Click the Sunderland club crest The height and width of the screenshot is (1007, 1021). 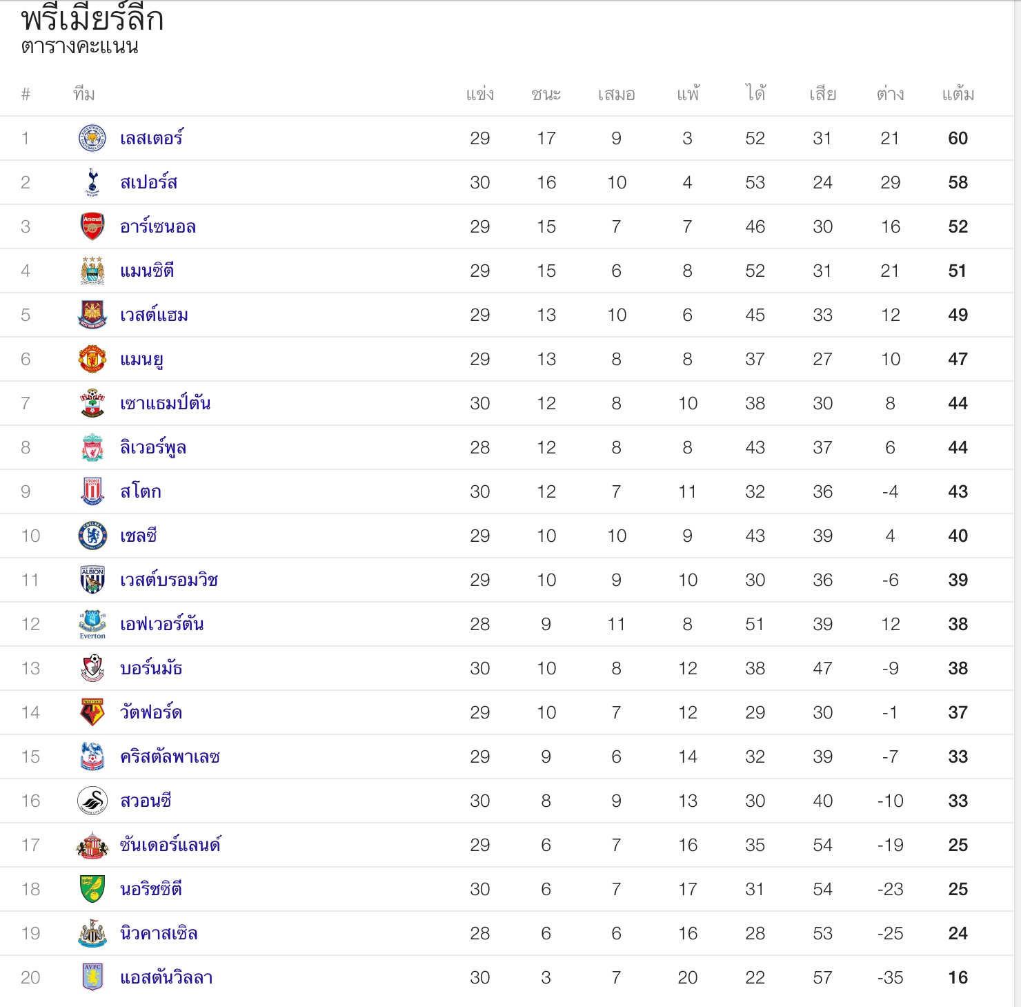(92, 845)
